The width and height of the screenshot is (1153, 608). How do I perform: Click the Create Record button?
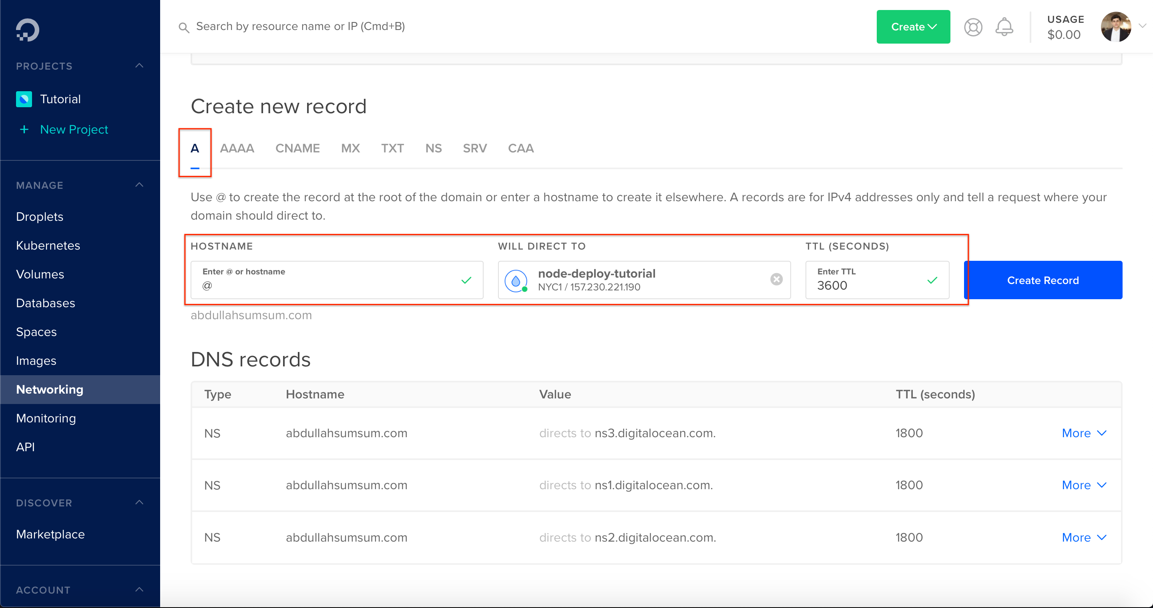point(1043,280)
